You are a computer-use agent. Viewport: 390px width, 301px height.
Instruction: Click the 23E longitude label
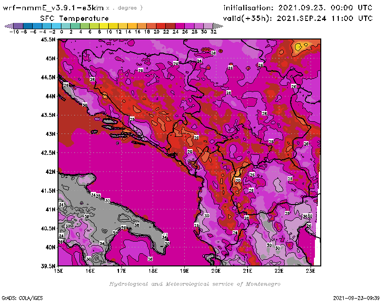(310, 271)
